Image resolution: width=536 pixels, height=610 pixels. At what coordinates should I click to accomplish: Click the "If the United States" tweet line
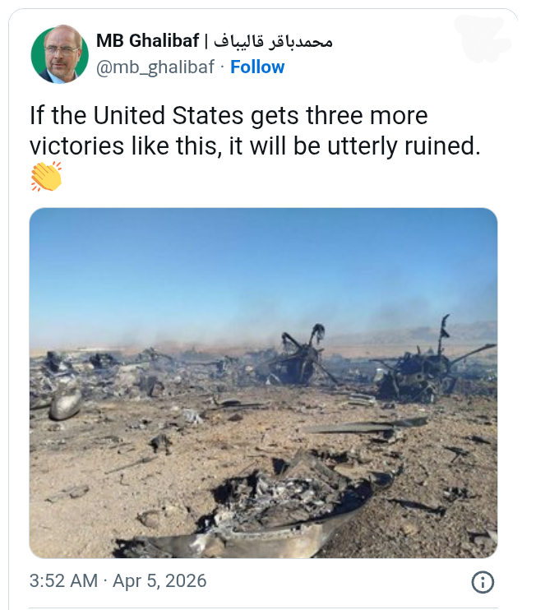coord(229,115)
